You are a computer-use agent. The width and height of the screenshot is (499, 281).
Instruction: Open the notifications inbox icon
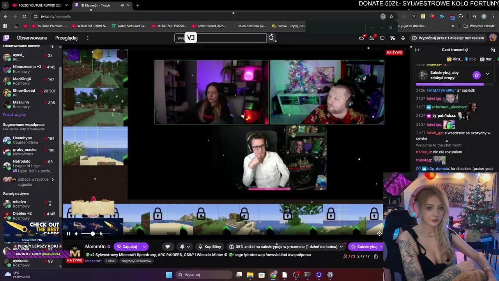372,38
